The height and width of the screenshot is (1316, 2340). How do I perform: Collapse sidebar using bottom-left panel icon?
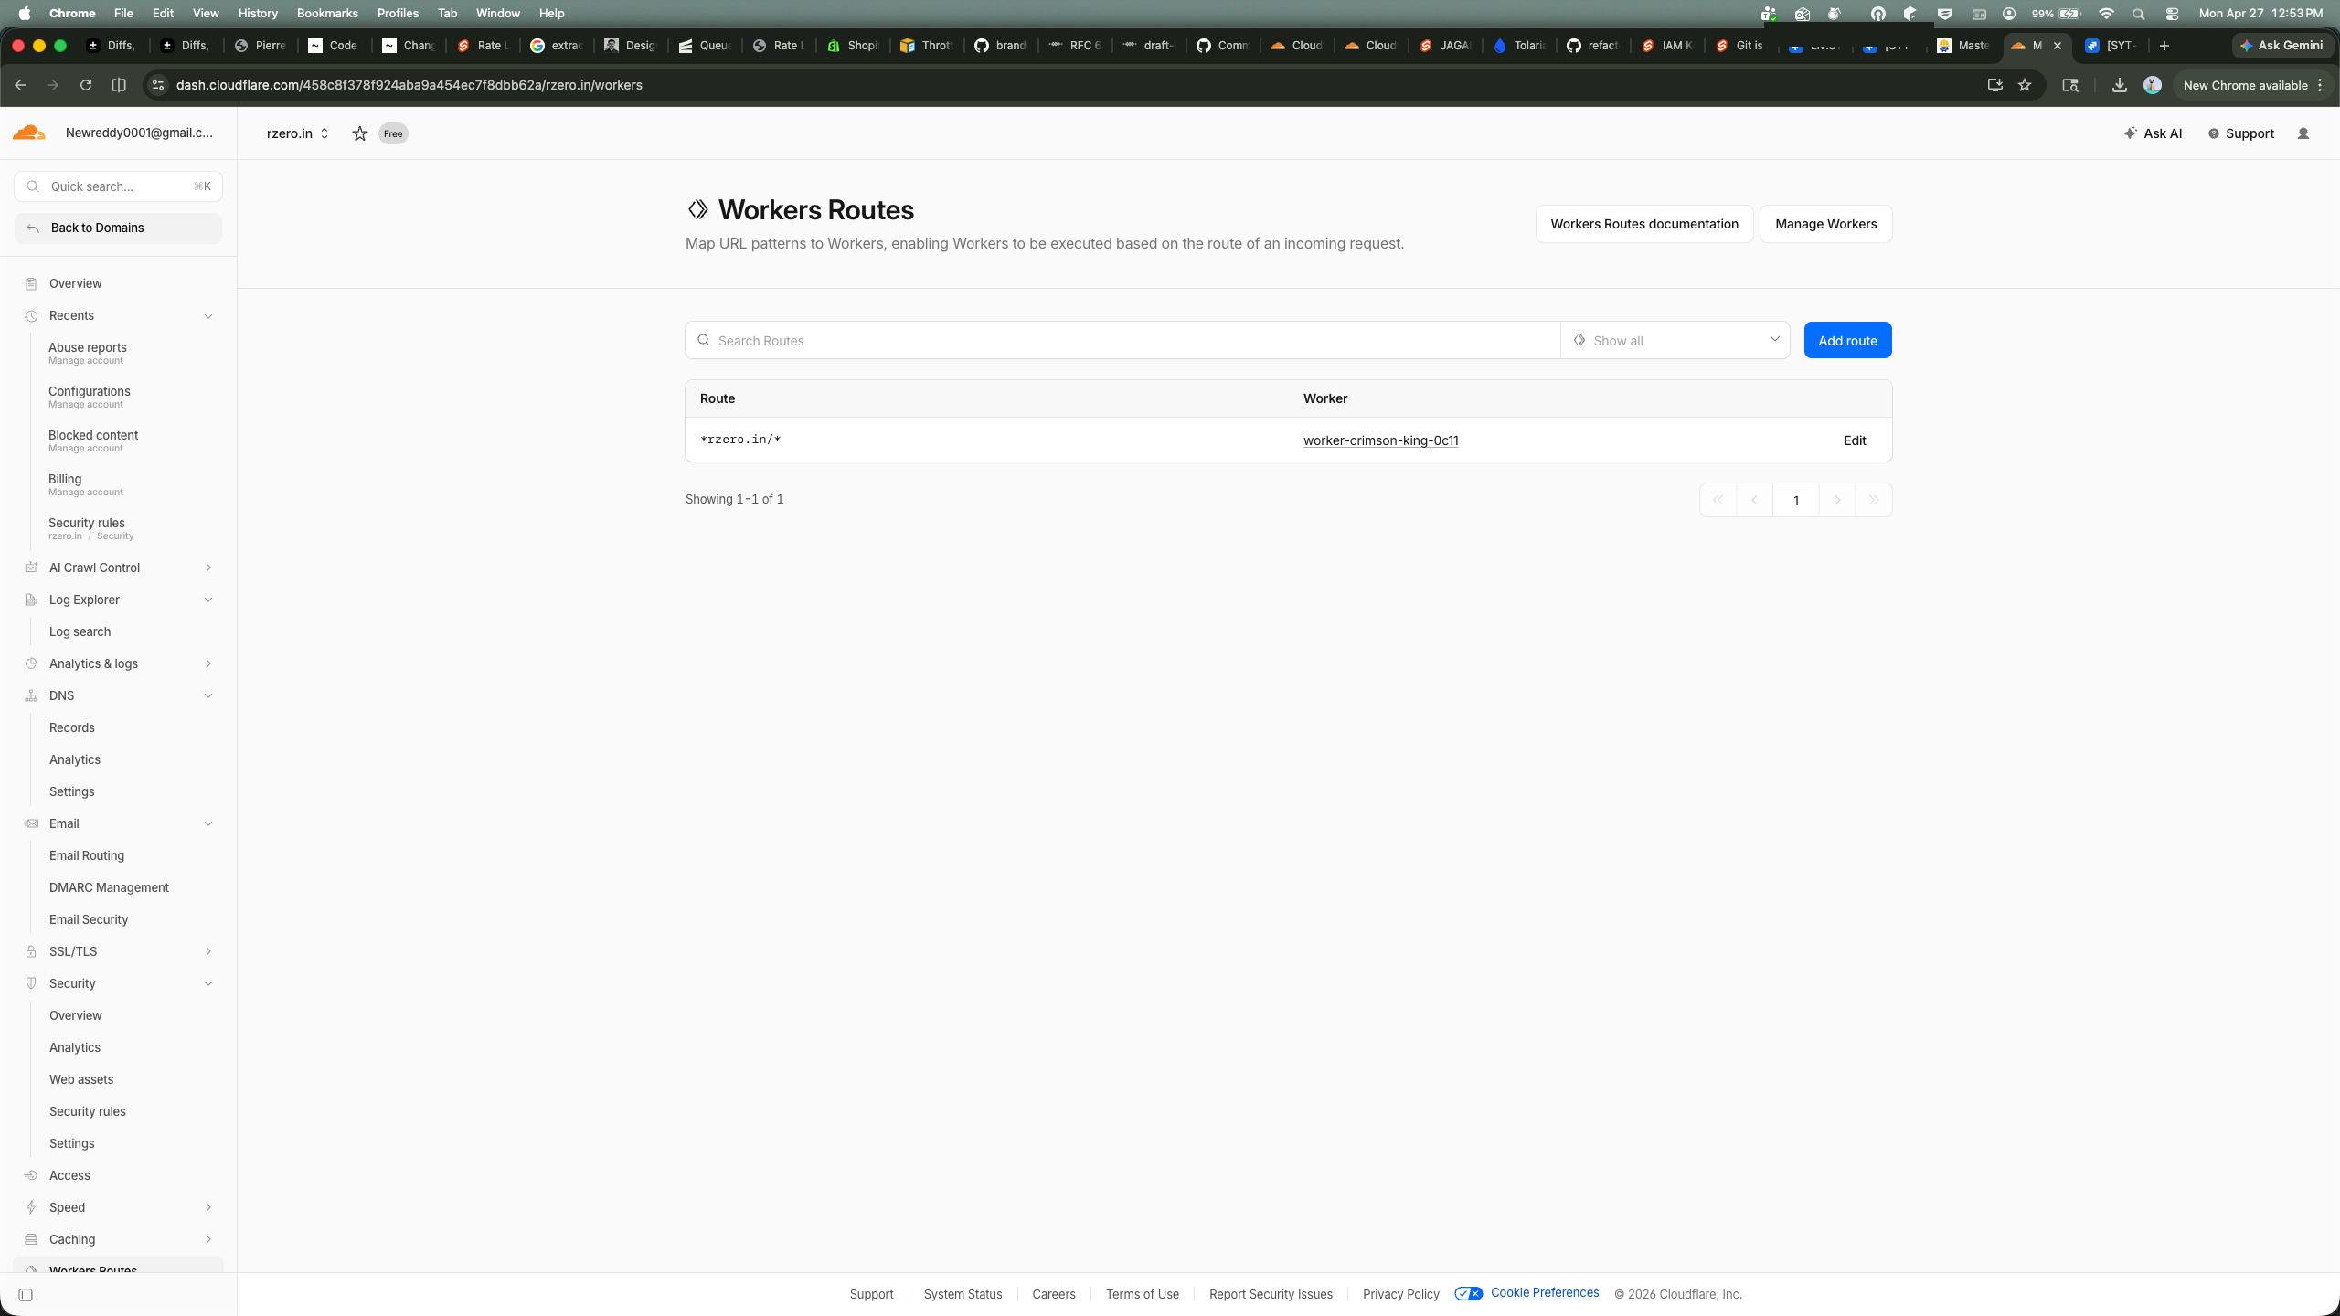[x=26, y=1294]
